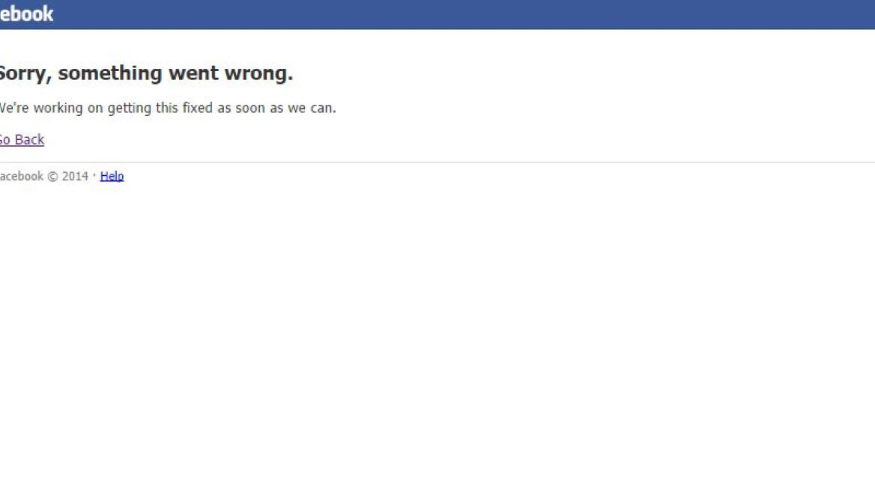Click the blue facebook header branding
Image resolution: width=875 pixels, height=491 pixels.
pyautogui.click(x=26, y=13)
